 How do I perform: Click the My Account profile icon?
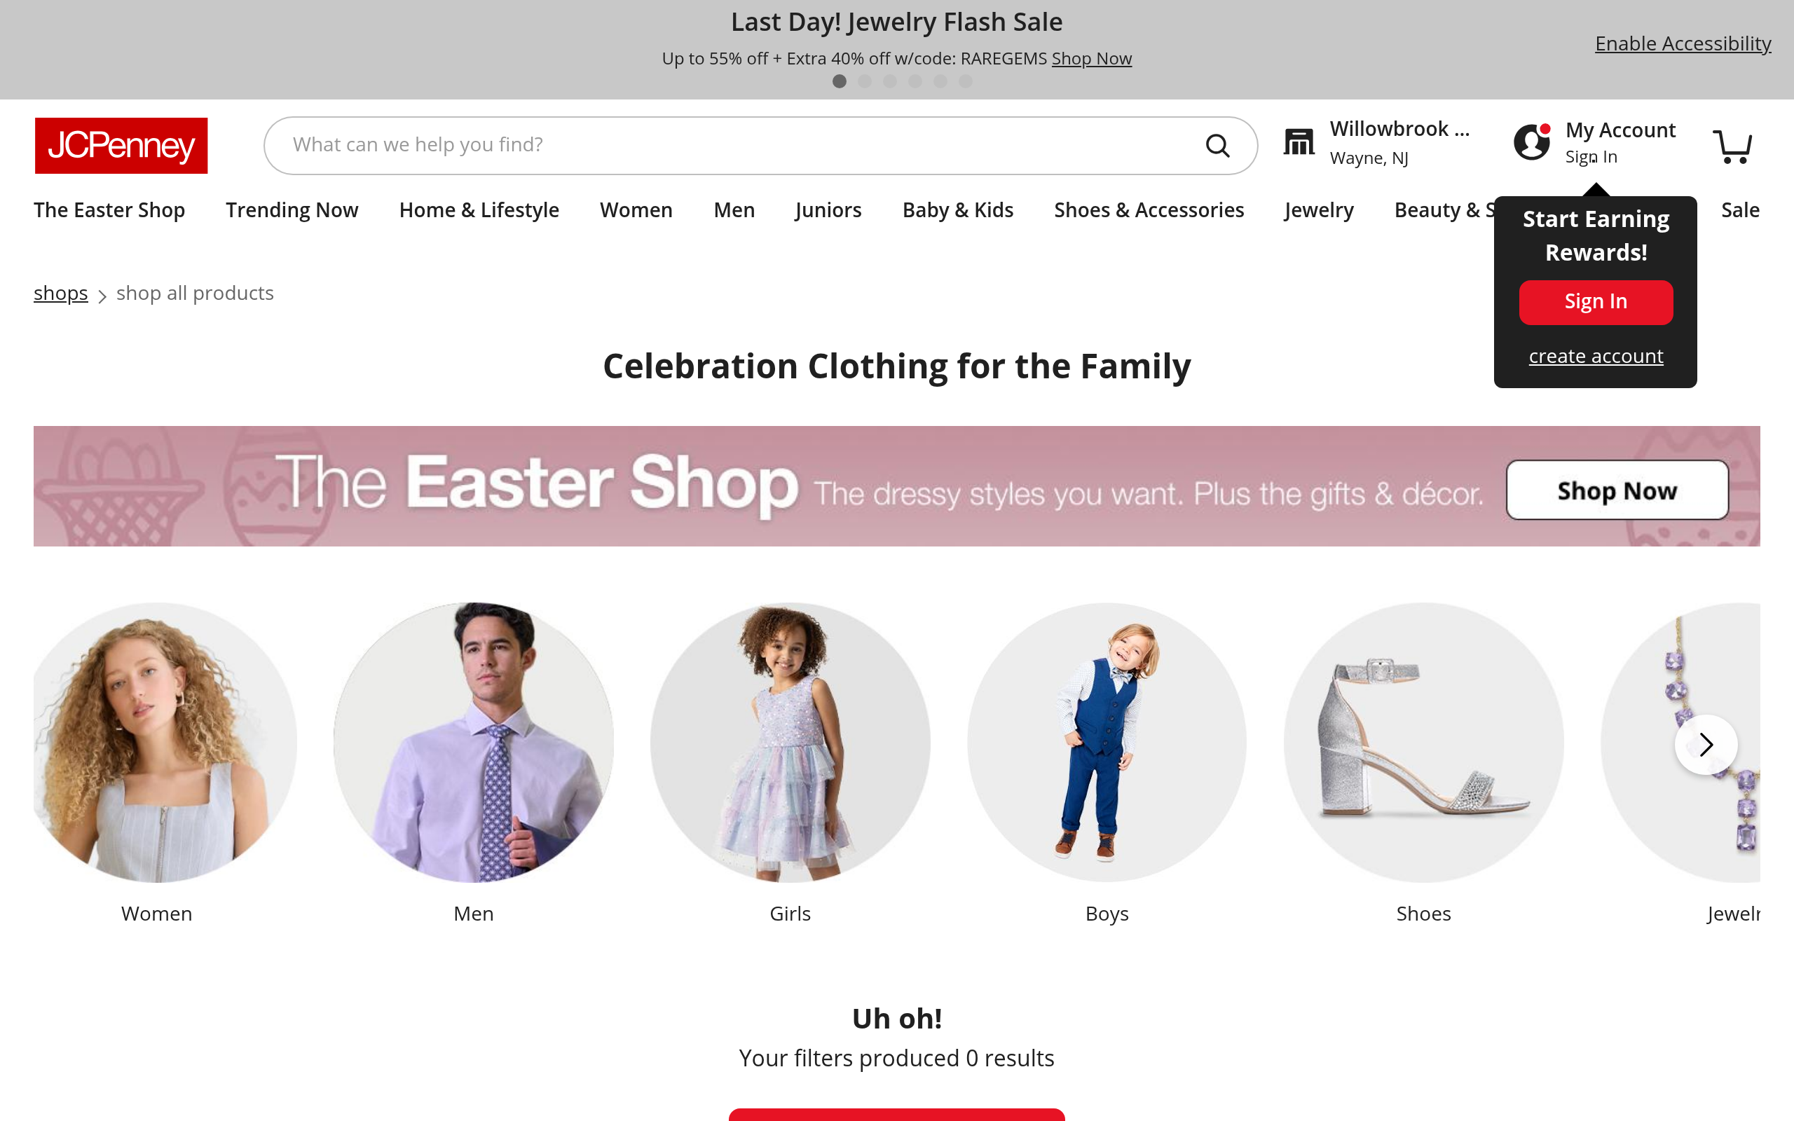[1533, 142]
